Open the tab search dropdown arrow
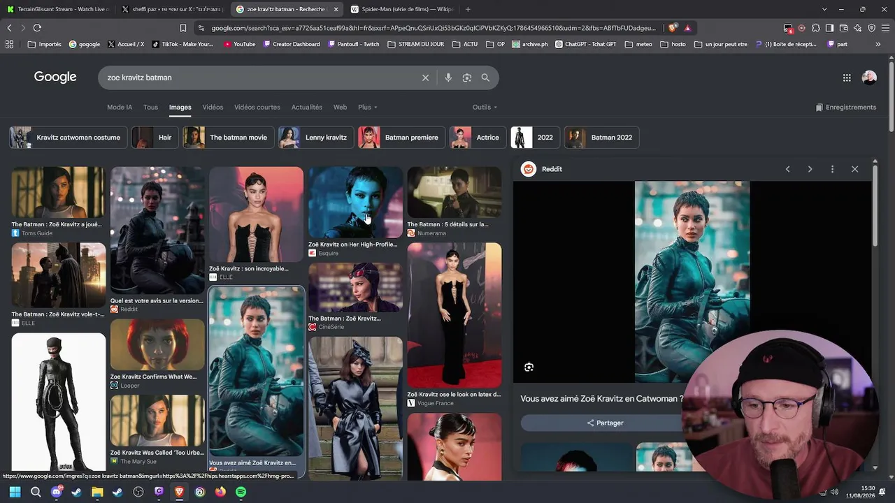 click(x=824, y=9)
